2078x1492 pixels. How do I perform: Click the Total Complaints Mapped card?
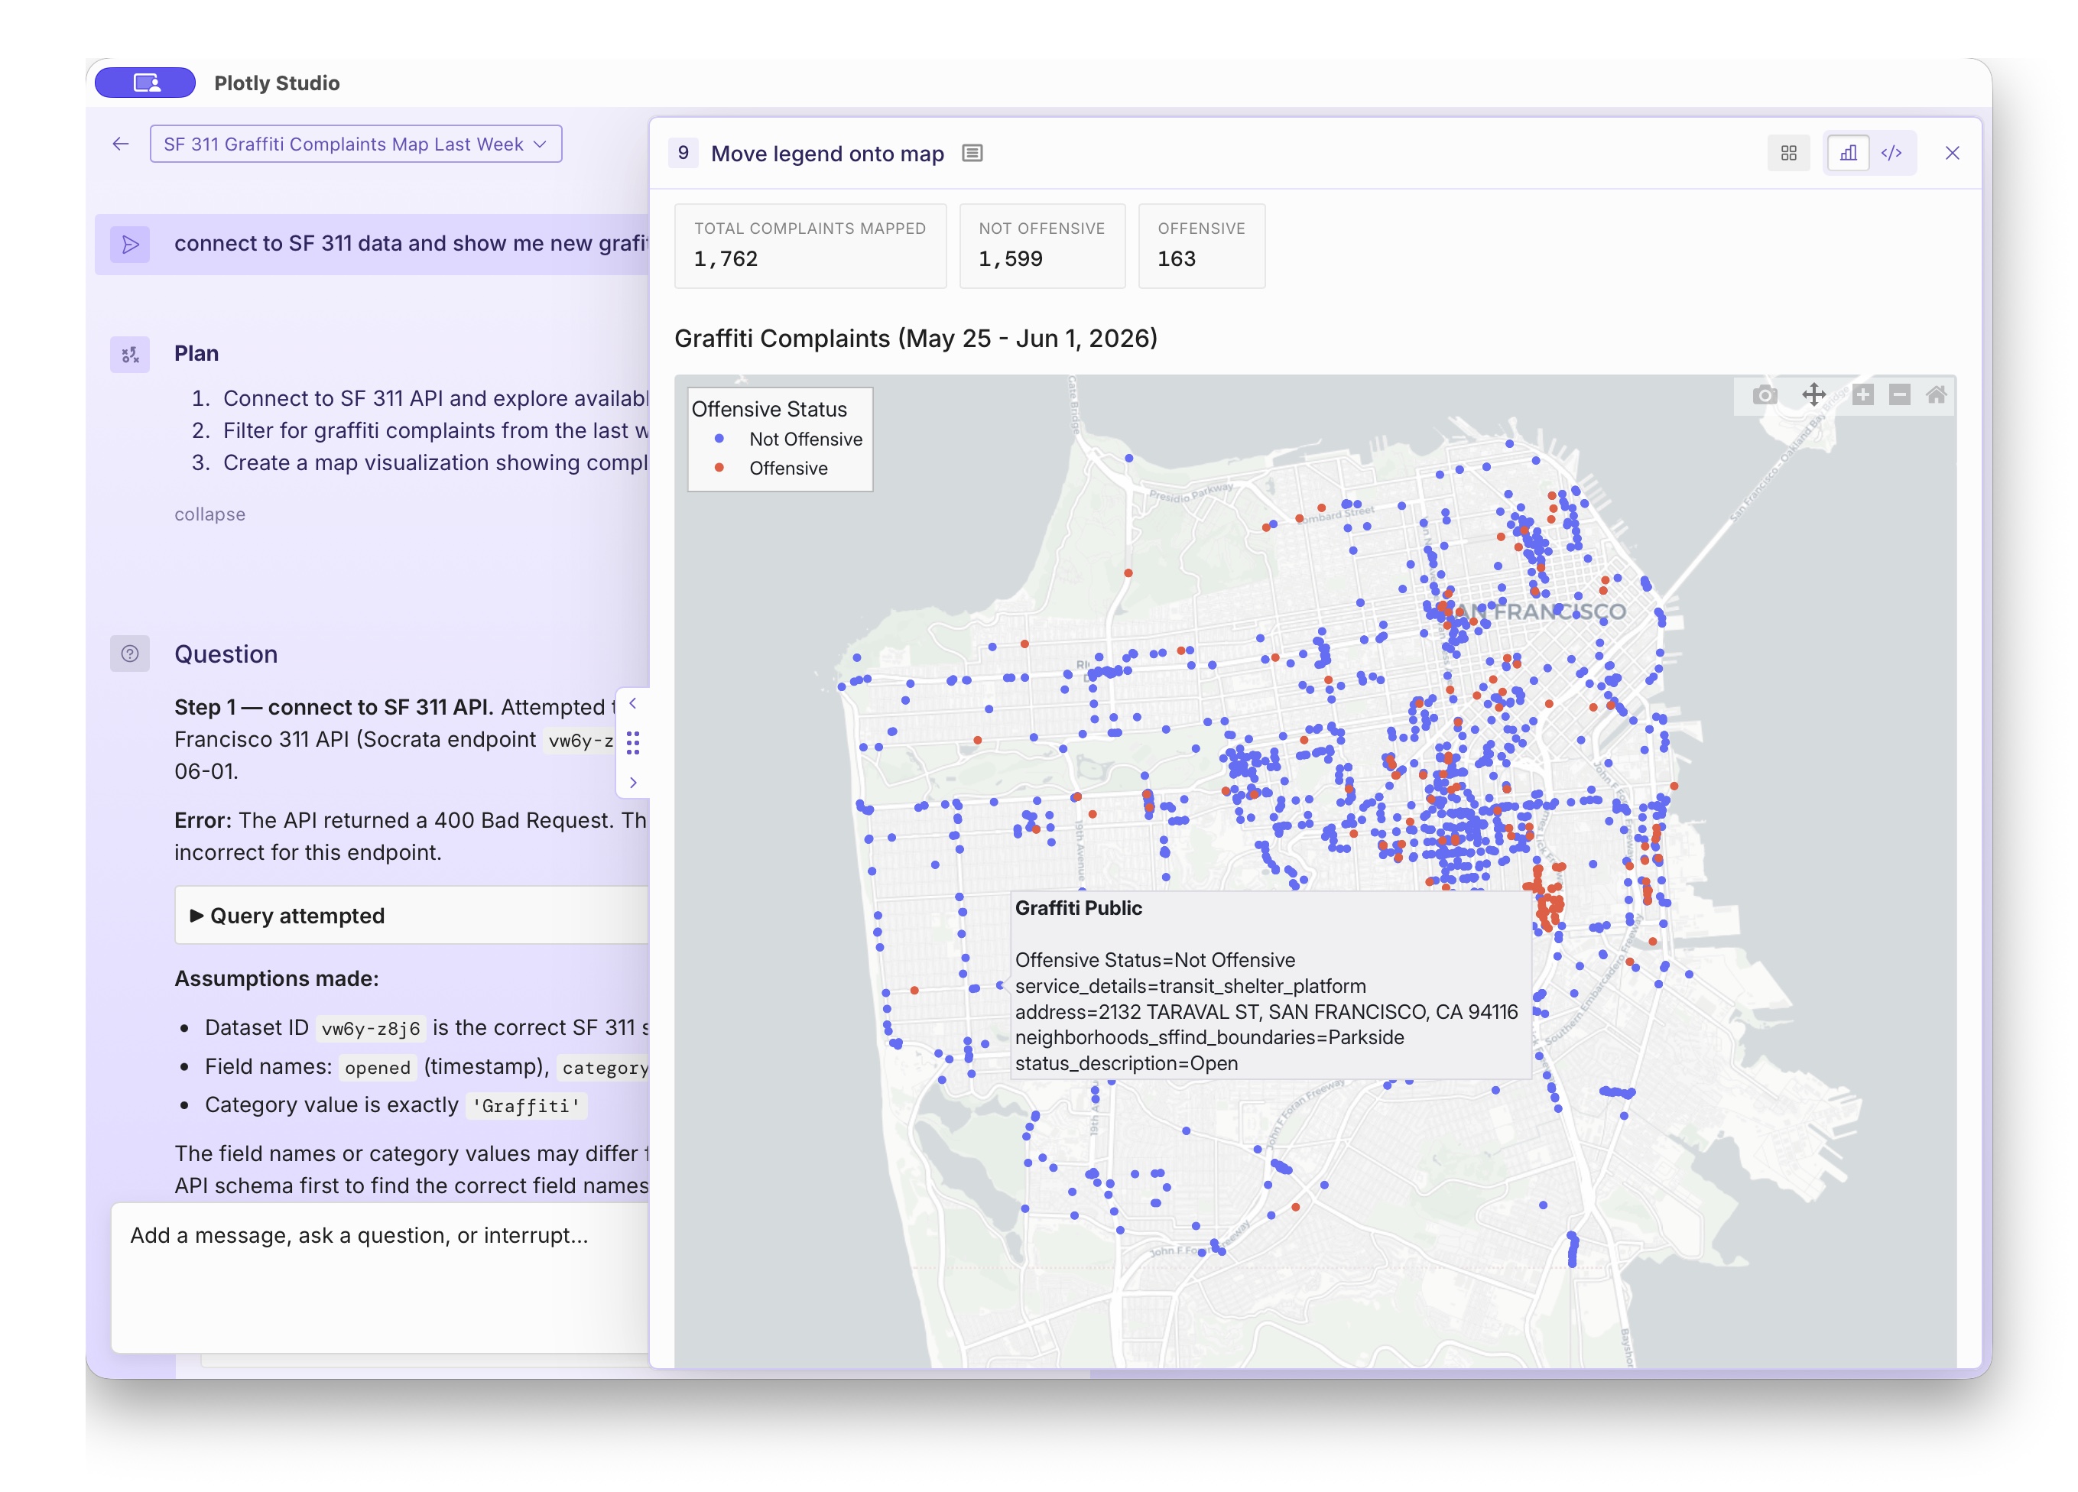[x=810, y=245]
